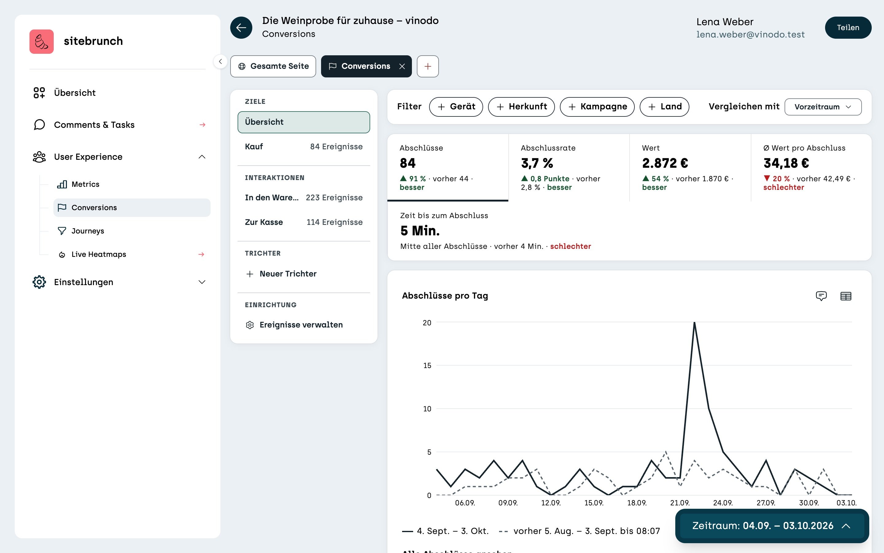Add a new tab with plus button
This screenshot has height=553, width=884.
coord(428,66)
